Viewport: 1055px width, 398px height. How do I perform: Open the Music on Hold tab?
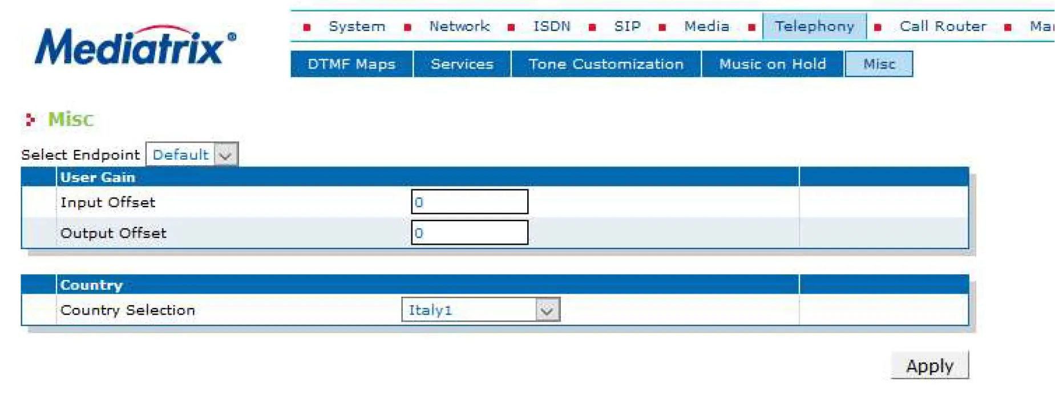[772, 64]
